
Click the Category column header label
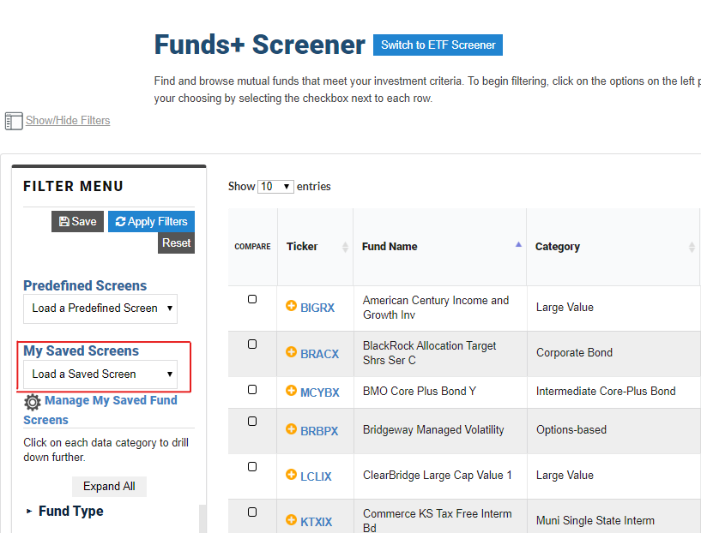(x=558, y=247)
